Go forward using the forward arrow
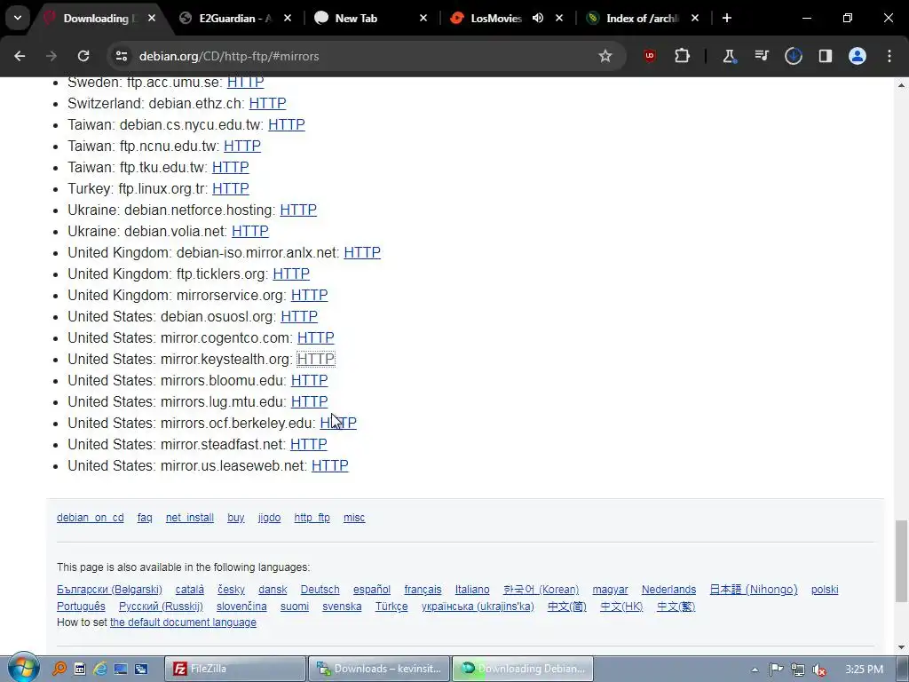 (51, 56)
